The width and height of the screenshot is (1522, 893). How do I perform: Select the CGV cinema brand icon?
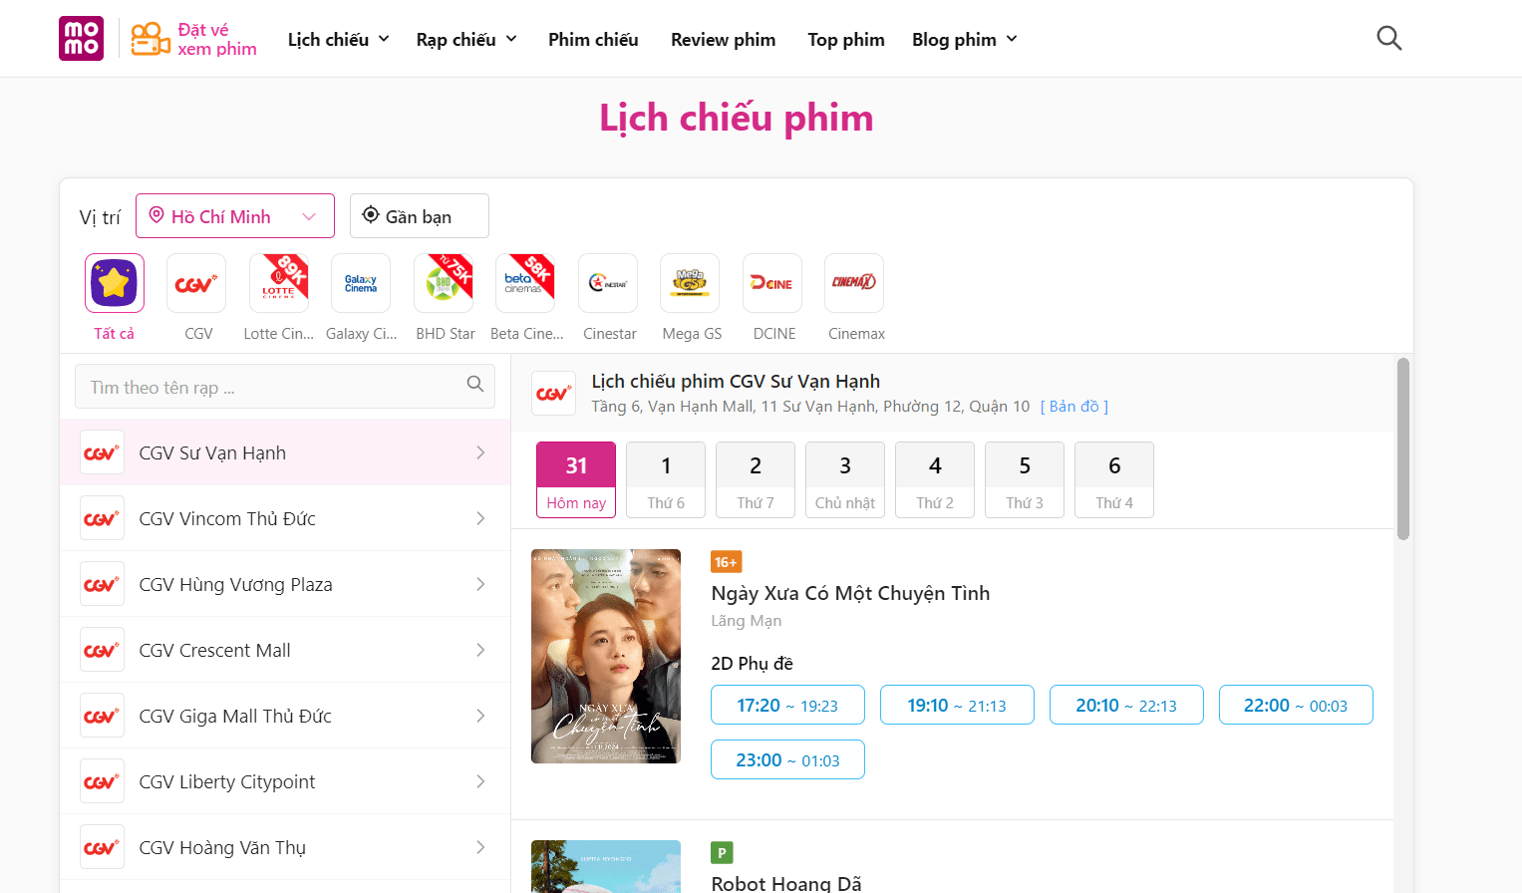(196, 284)
